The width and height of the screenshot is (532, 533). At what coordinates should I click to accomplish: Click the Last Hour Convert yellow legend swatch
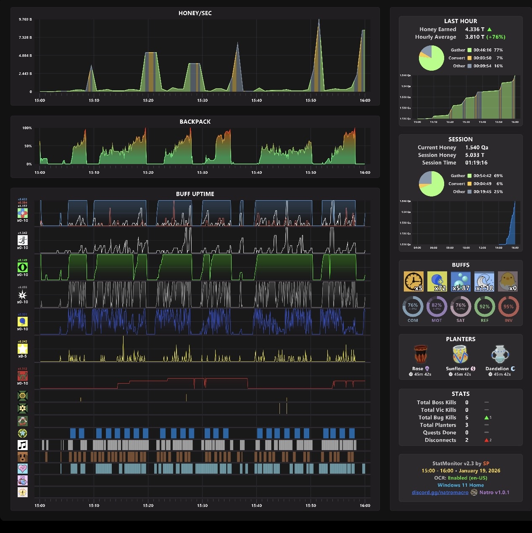(x=469, y=58)
